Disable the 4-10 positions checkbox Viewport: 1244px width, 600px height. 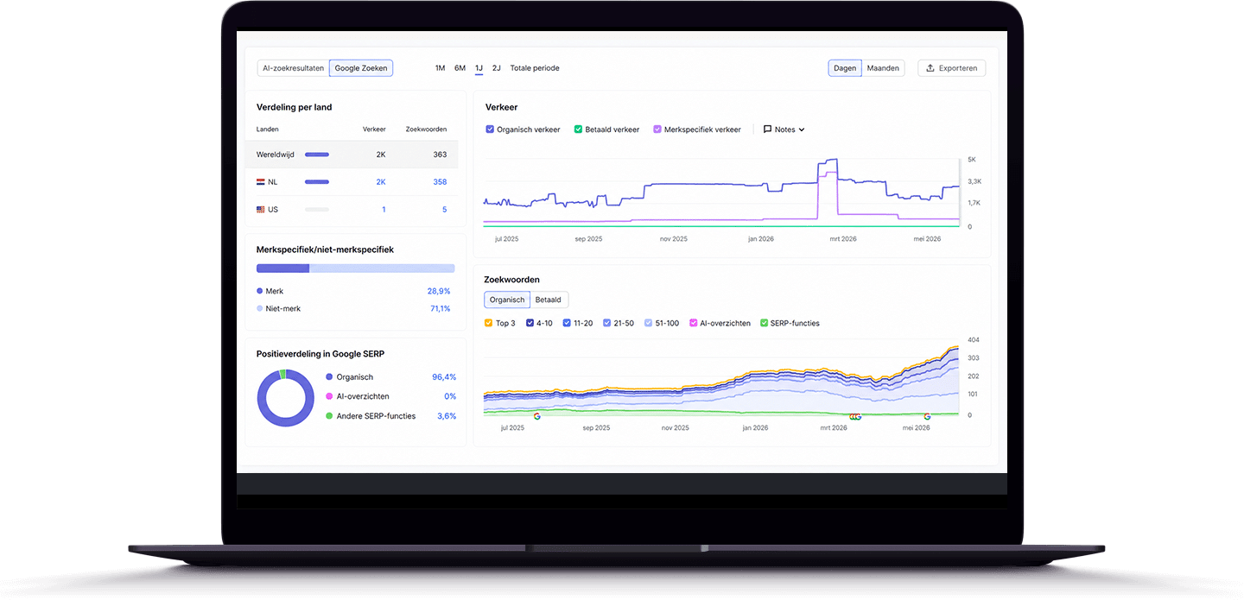click(x=530, y=323)
